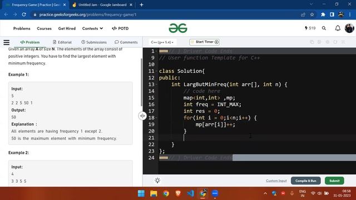
Task: Collapse code fold at line 11
Action: (x=156, y=71)
